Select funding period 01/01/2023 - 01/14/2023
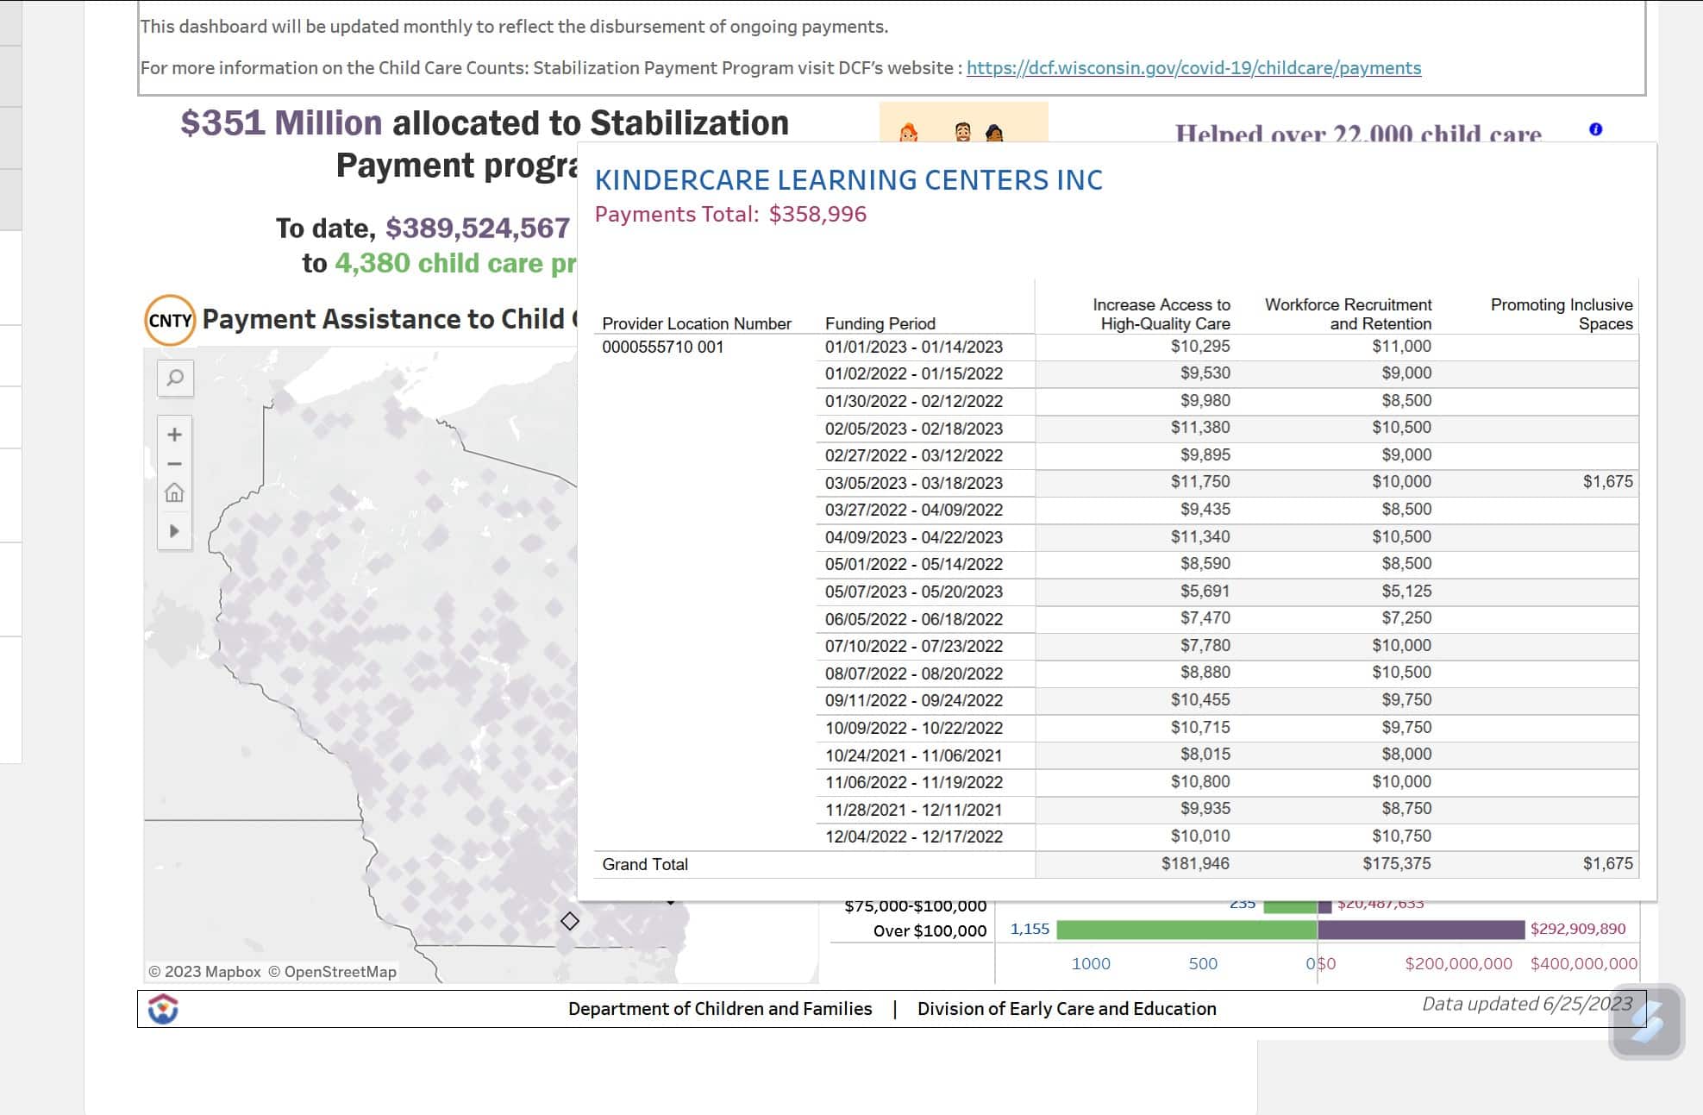 pos(913,347)
